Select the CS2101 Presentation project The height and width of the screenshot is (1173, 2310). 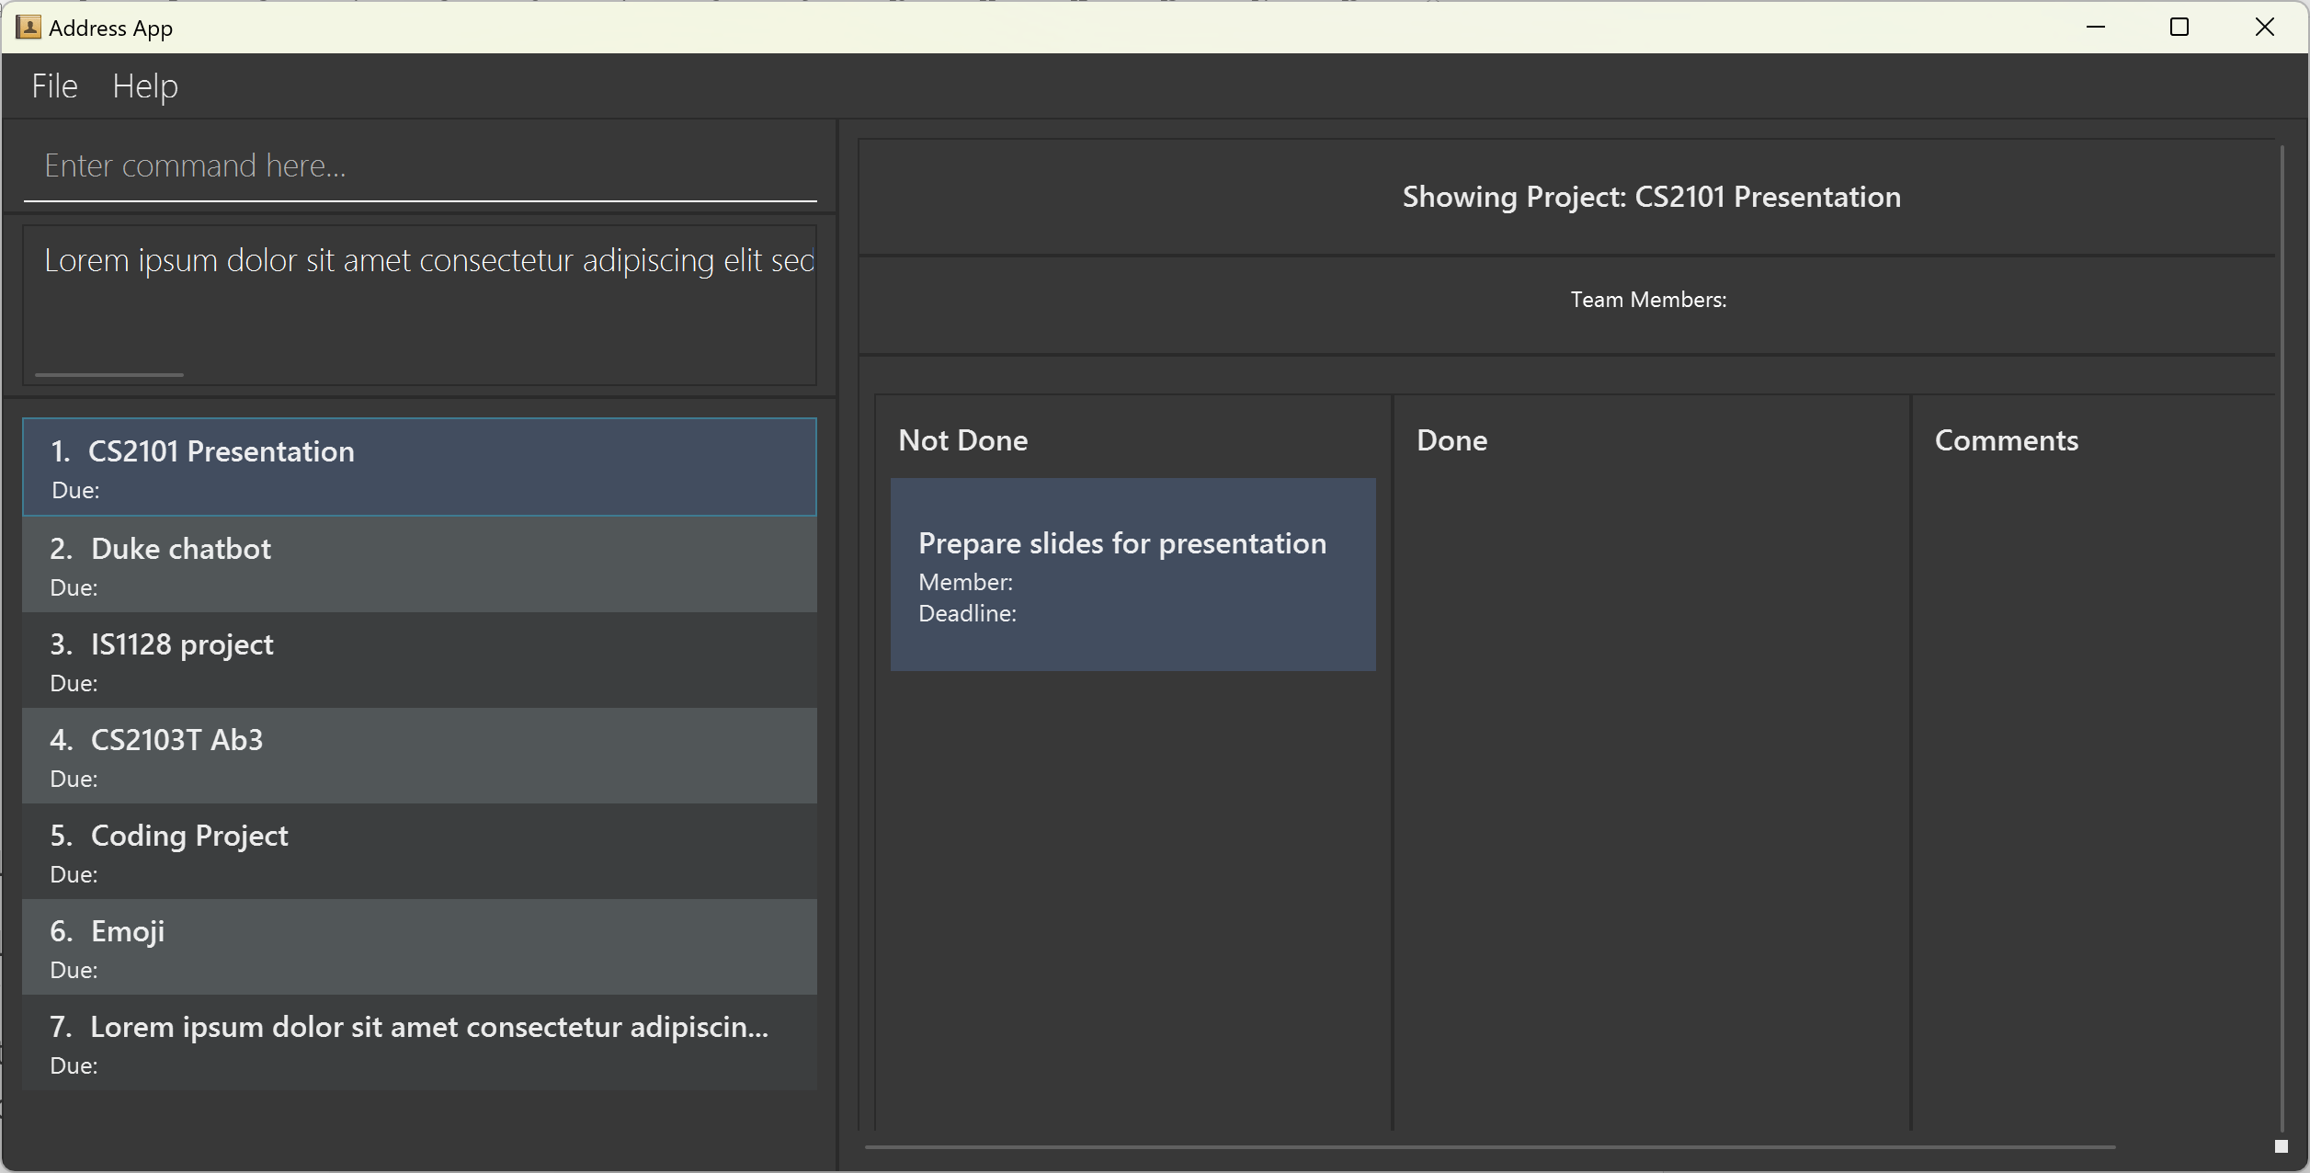(419, 467)
